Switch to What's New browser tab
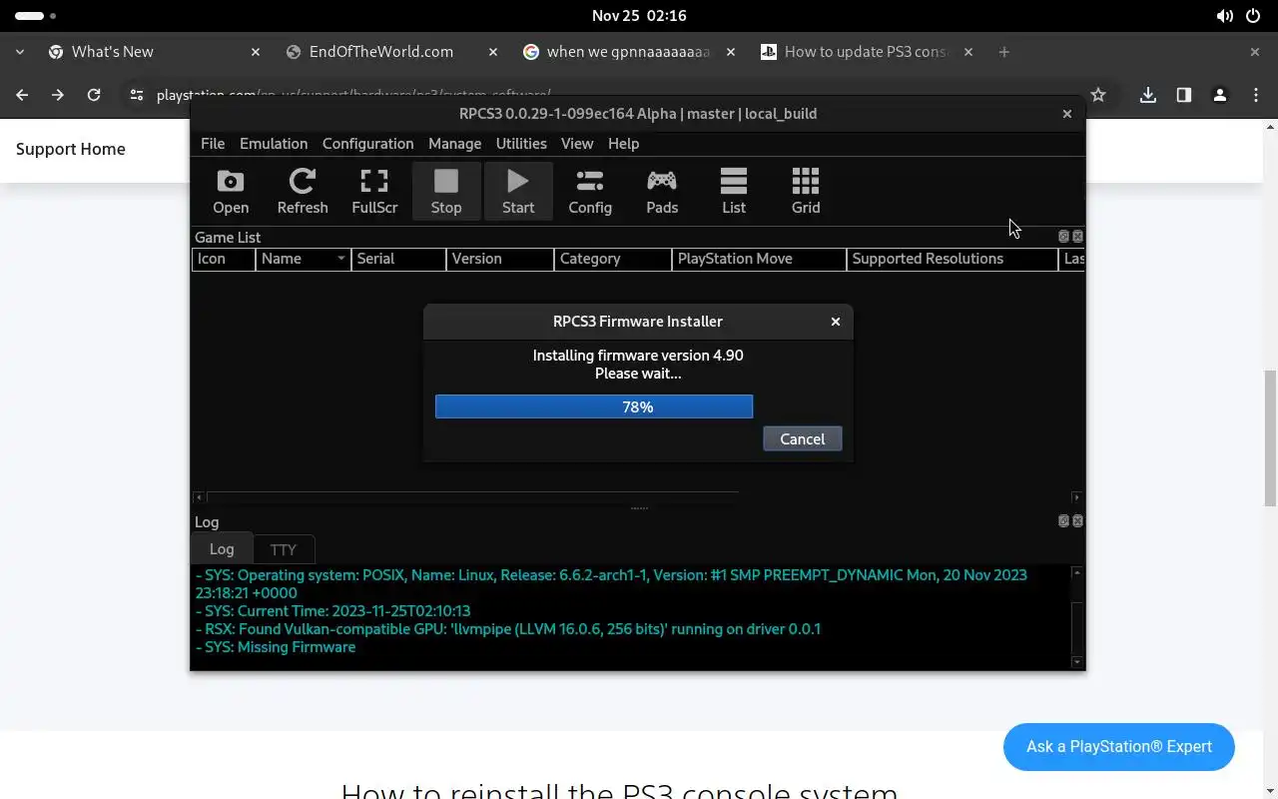1278x799 pixels. tap(153, 52)
